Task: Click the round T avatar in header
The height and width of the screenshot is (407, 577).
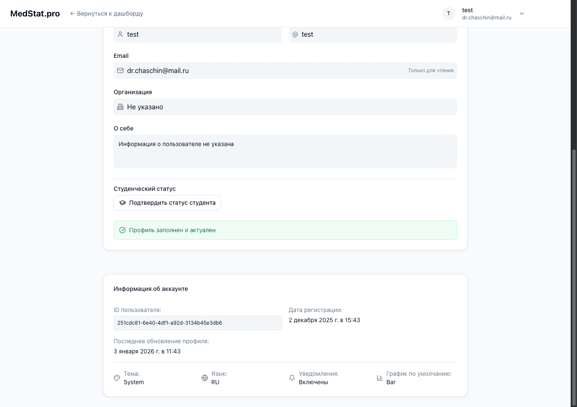Action: click(x=449, y=14)
